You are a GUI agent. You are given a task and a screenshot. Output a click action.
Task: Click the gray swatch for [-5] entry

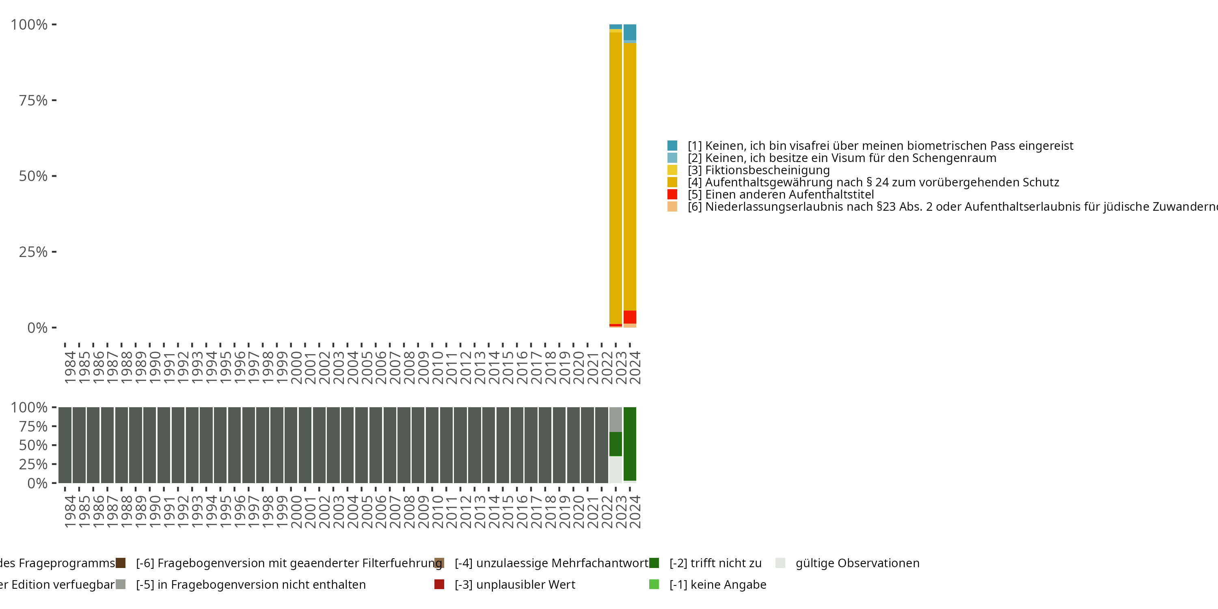[121, 584]
